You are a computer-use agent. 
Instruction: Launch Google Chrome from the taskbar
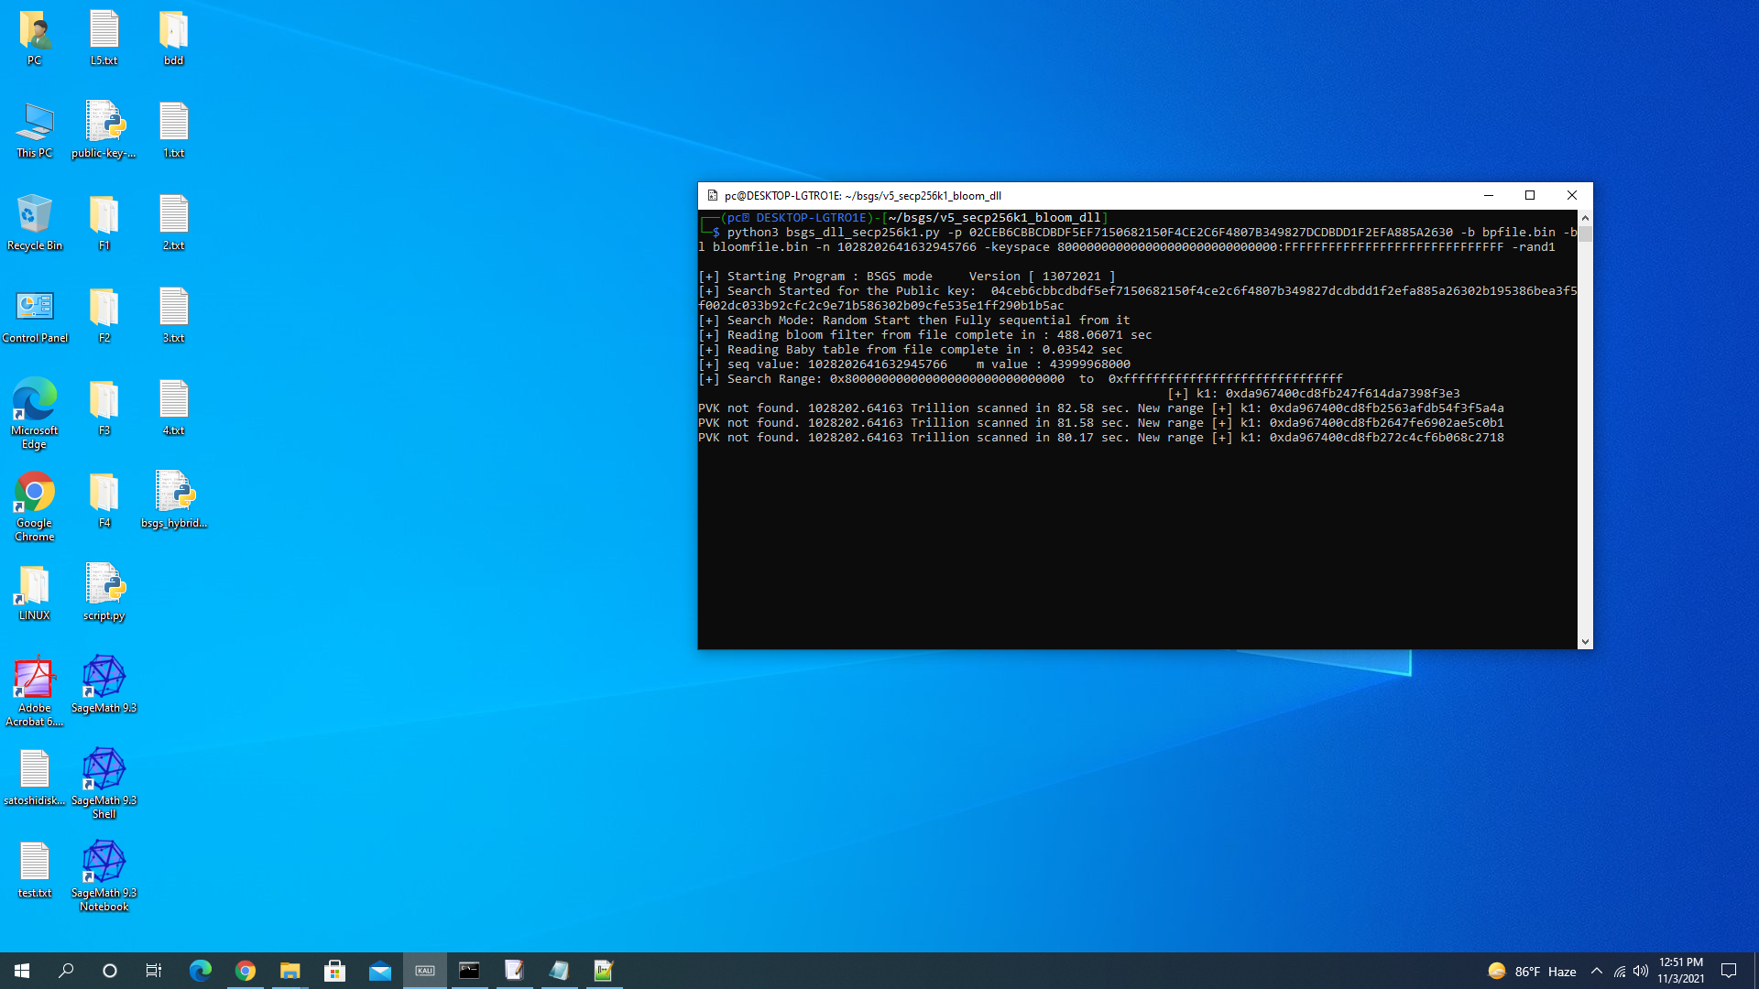point(245,971)
